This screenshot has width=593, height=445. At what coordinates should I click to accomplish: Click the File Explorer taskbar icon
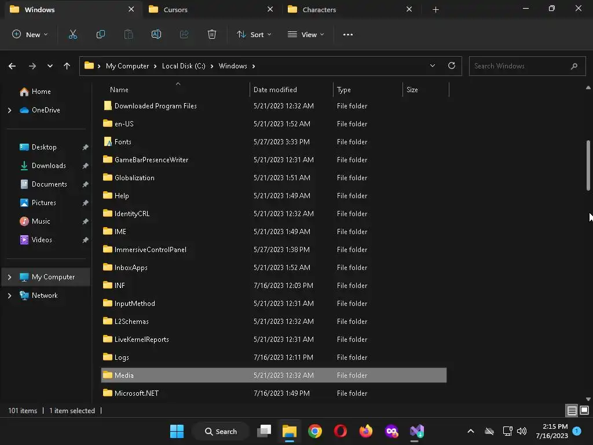click(290, 431)
